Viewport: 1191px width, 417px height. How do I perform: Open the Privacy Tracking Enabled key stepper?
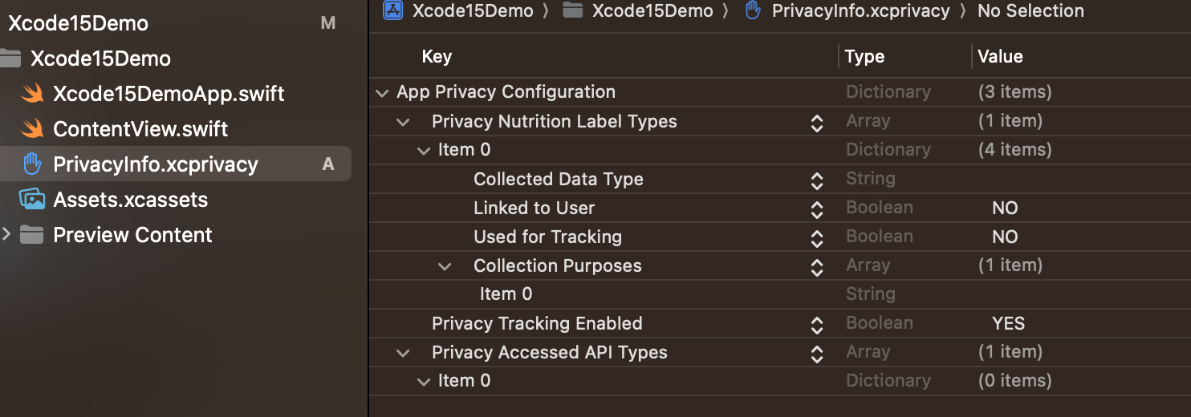[x=817, y=325]
